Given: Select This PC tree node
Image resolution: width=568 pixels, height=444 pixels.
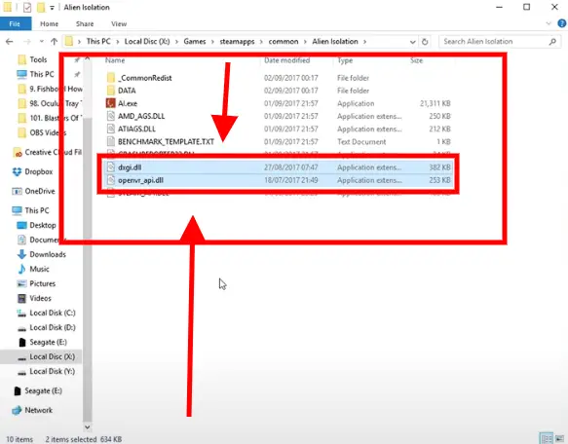Looking at the screenshot, I should click(x=37, y=210).
